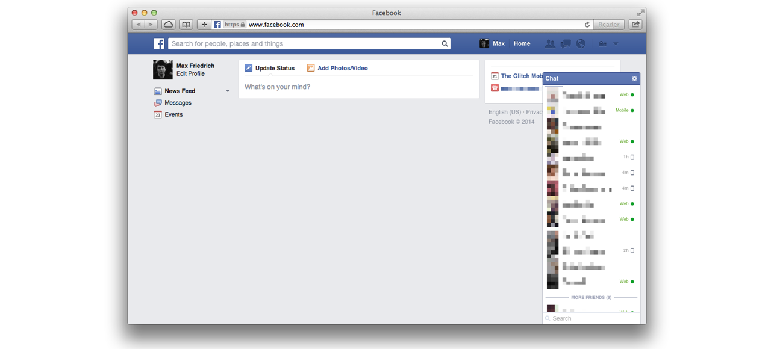
Task: Change language via English (US) link
Action: click(505, 112)
